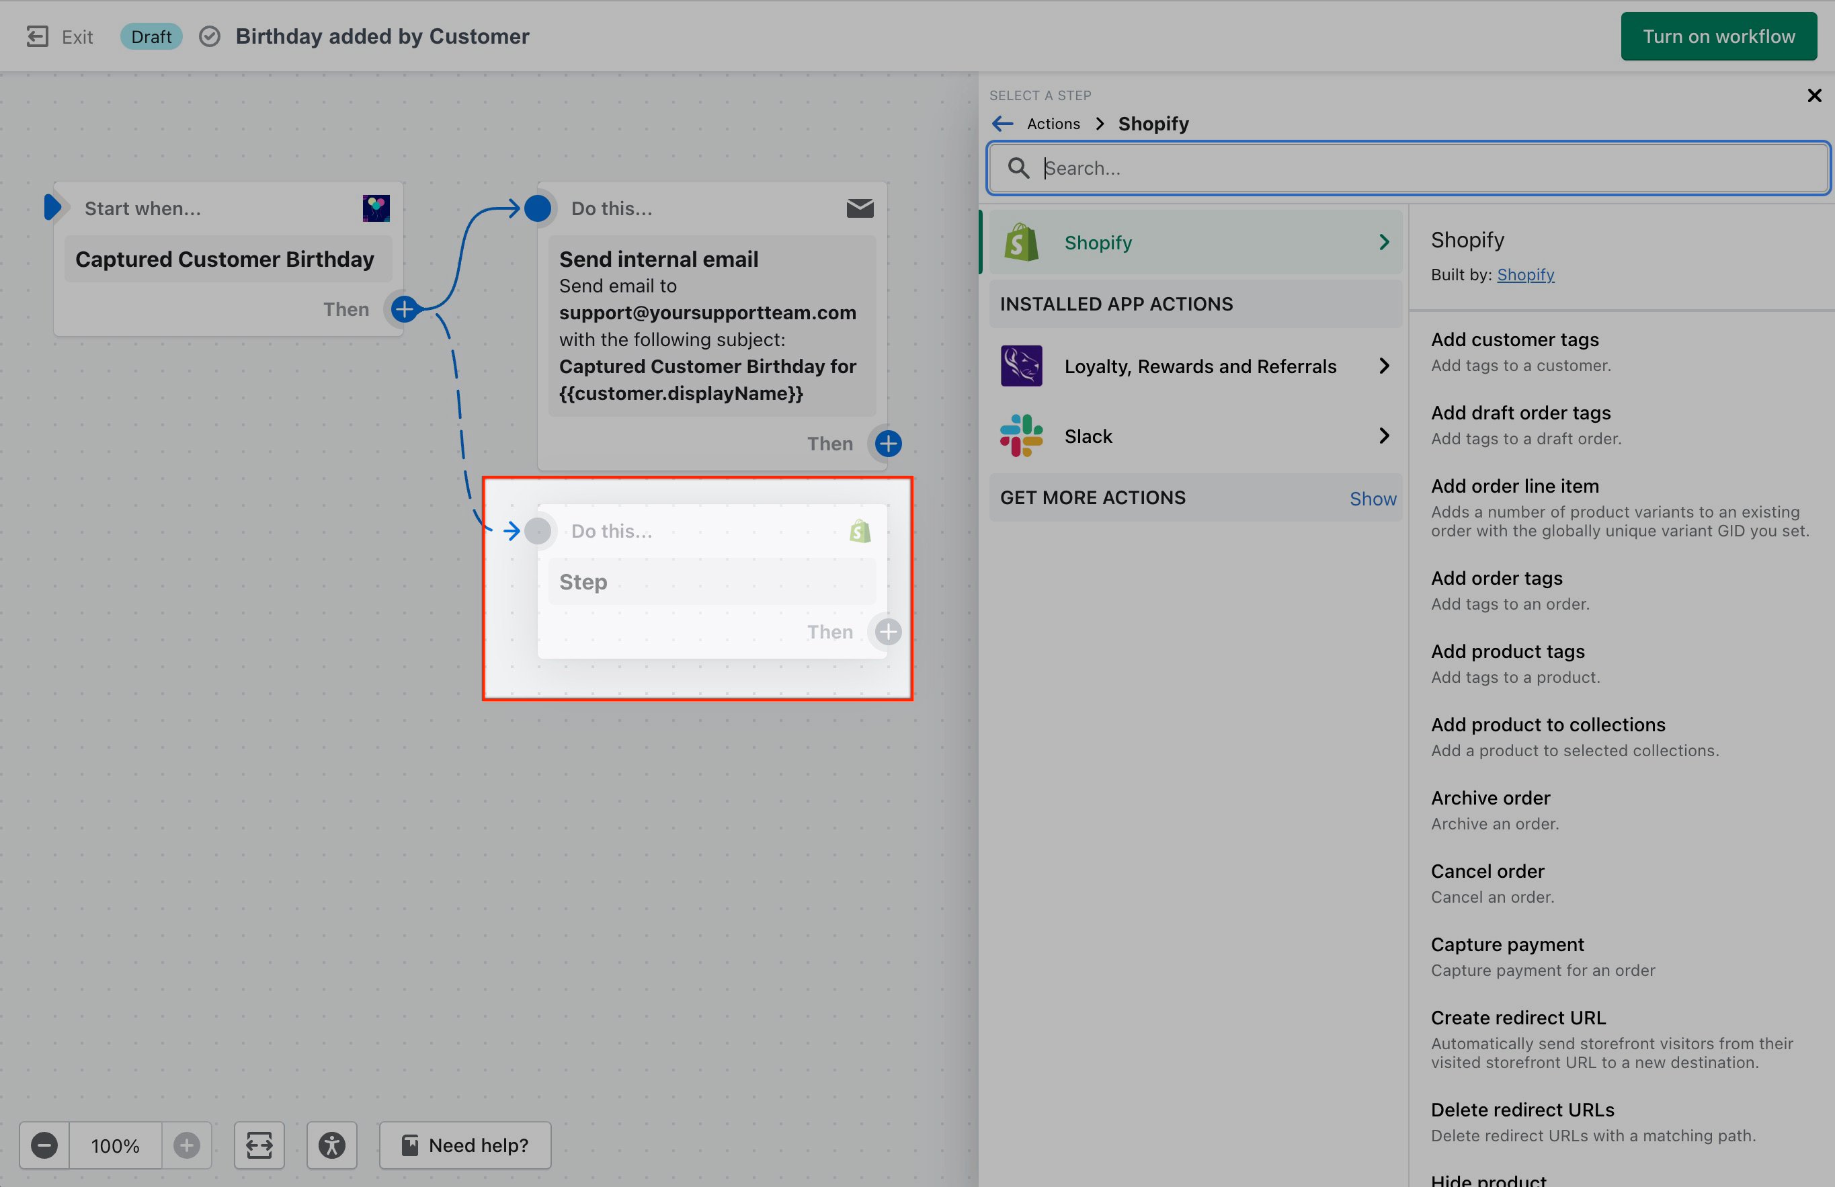The height and width of the screenshot is (1187, 1835).
Task: Close the Select a step panel
Action: (1814, 95)
